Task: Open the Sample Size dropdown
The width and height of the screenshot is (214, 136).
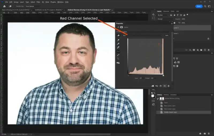Action: coord(33,6)
